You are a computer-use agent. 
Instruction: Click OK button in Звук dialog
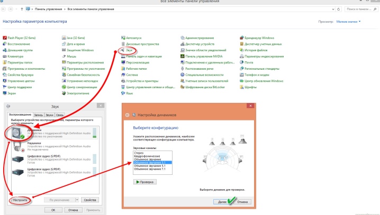53,210
